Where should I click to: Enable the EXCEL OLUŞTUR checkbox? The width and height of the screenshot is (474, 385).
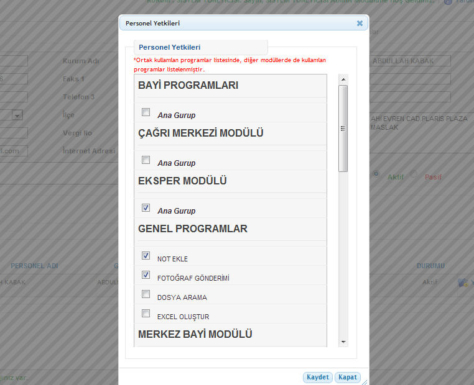pyautogui.click(x=146, y=314)
